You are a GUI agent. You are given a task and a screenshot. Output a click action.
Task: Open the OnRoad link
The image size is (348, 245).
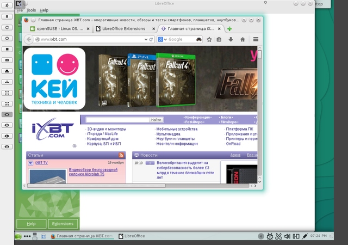point(233,144)
